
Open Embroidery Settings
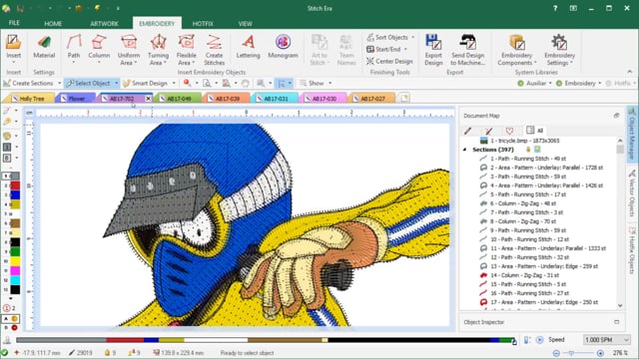tap(559, 50)
